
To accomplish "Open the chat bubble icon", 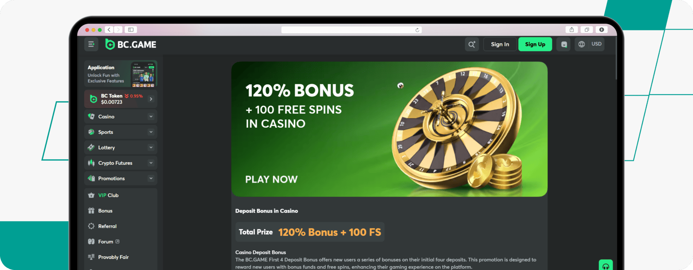I will [x=564, y=44].
